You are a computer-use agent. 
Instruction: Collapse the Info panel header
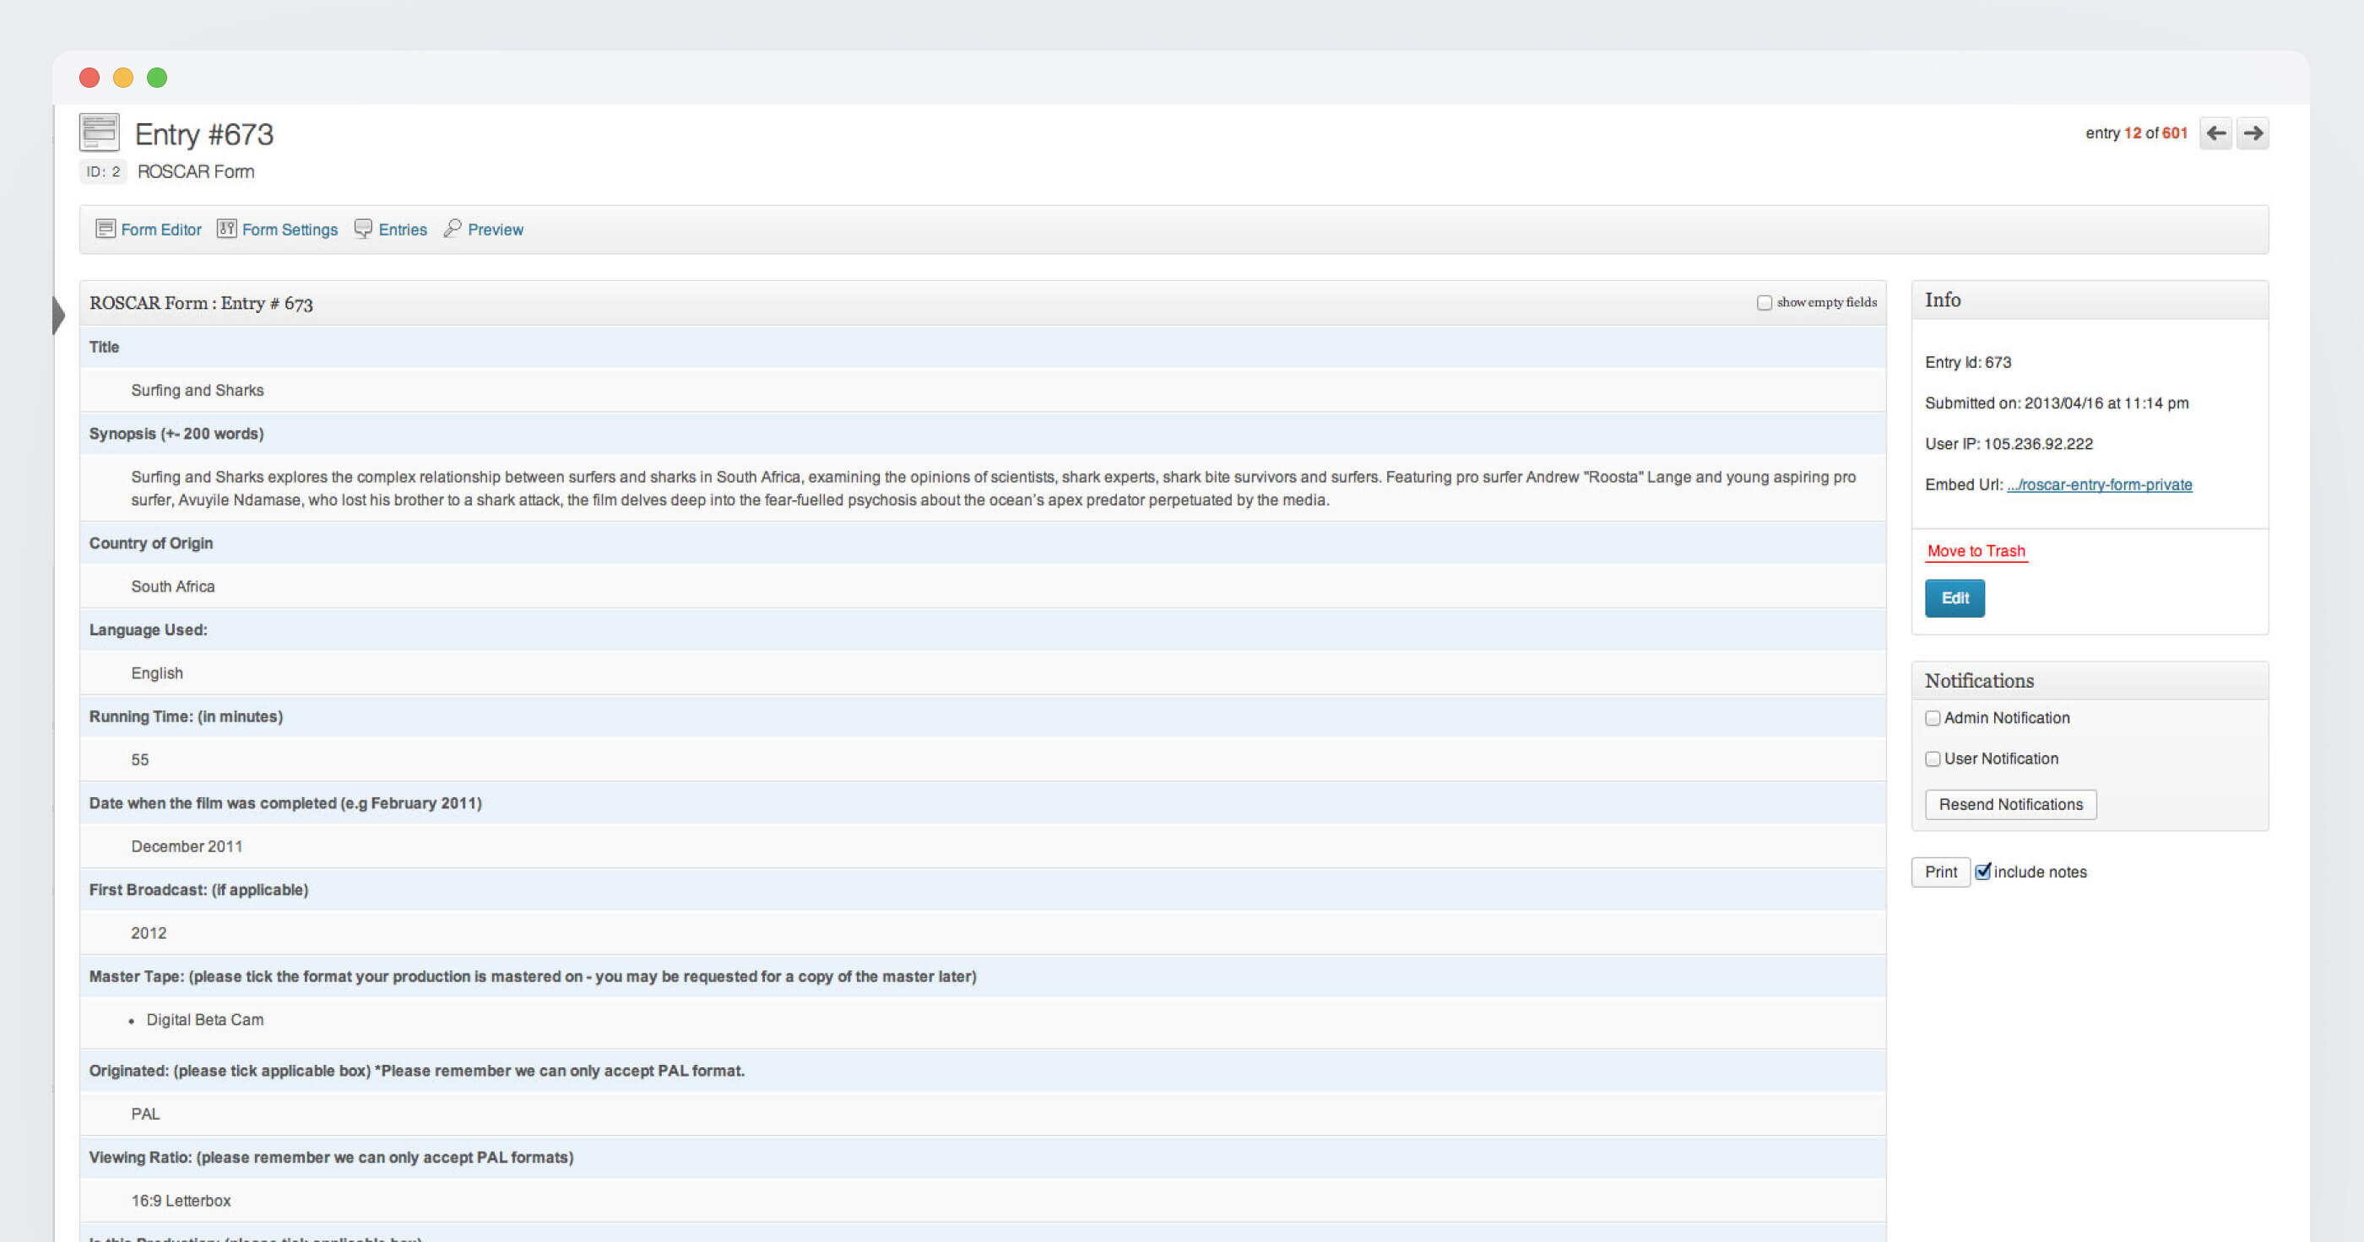2090,300
